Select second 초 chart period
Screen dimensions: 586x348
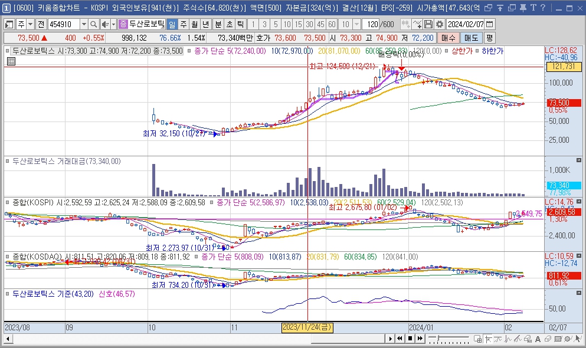click(230, 24)
